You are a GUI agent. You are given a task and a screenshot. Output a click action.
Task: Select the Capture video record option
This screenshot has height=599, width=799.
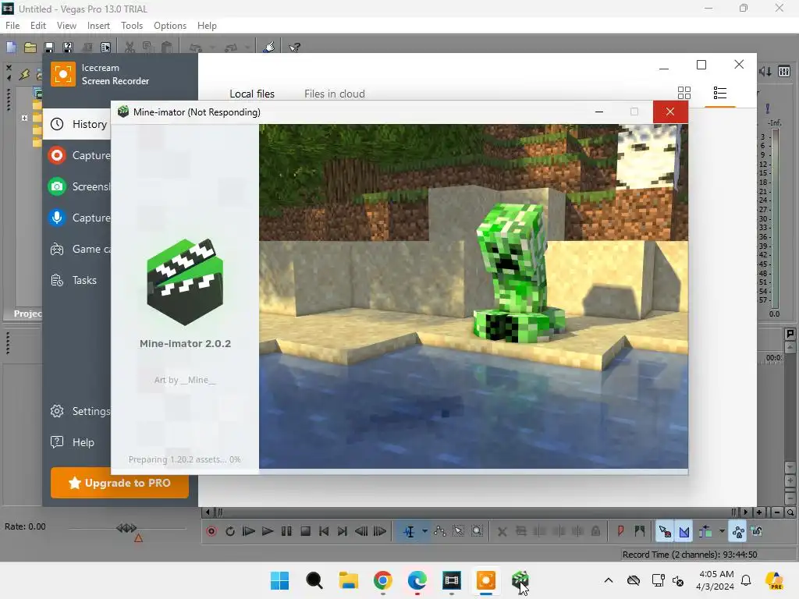(x=77, y=155)
